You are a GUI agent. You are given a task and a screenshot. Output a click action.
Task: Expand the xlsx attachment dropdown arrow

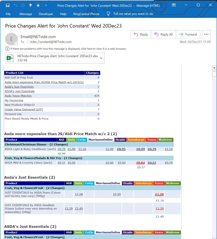[101, 58]
